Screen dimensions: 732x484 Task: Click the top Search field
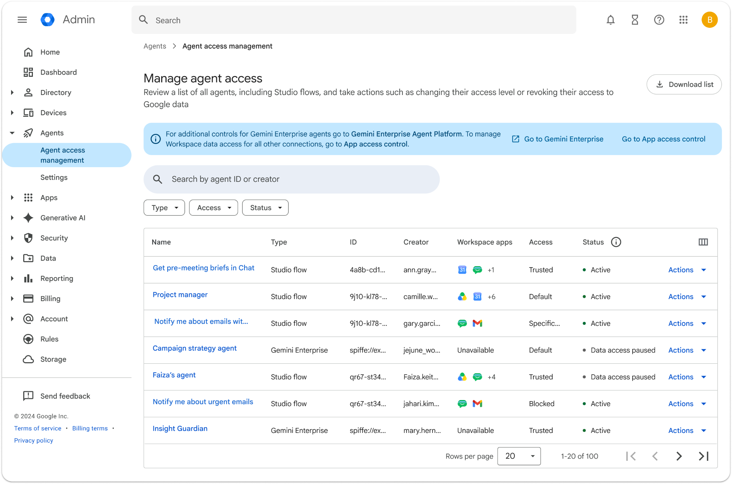click(x=354, y=20)
